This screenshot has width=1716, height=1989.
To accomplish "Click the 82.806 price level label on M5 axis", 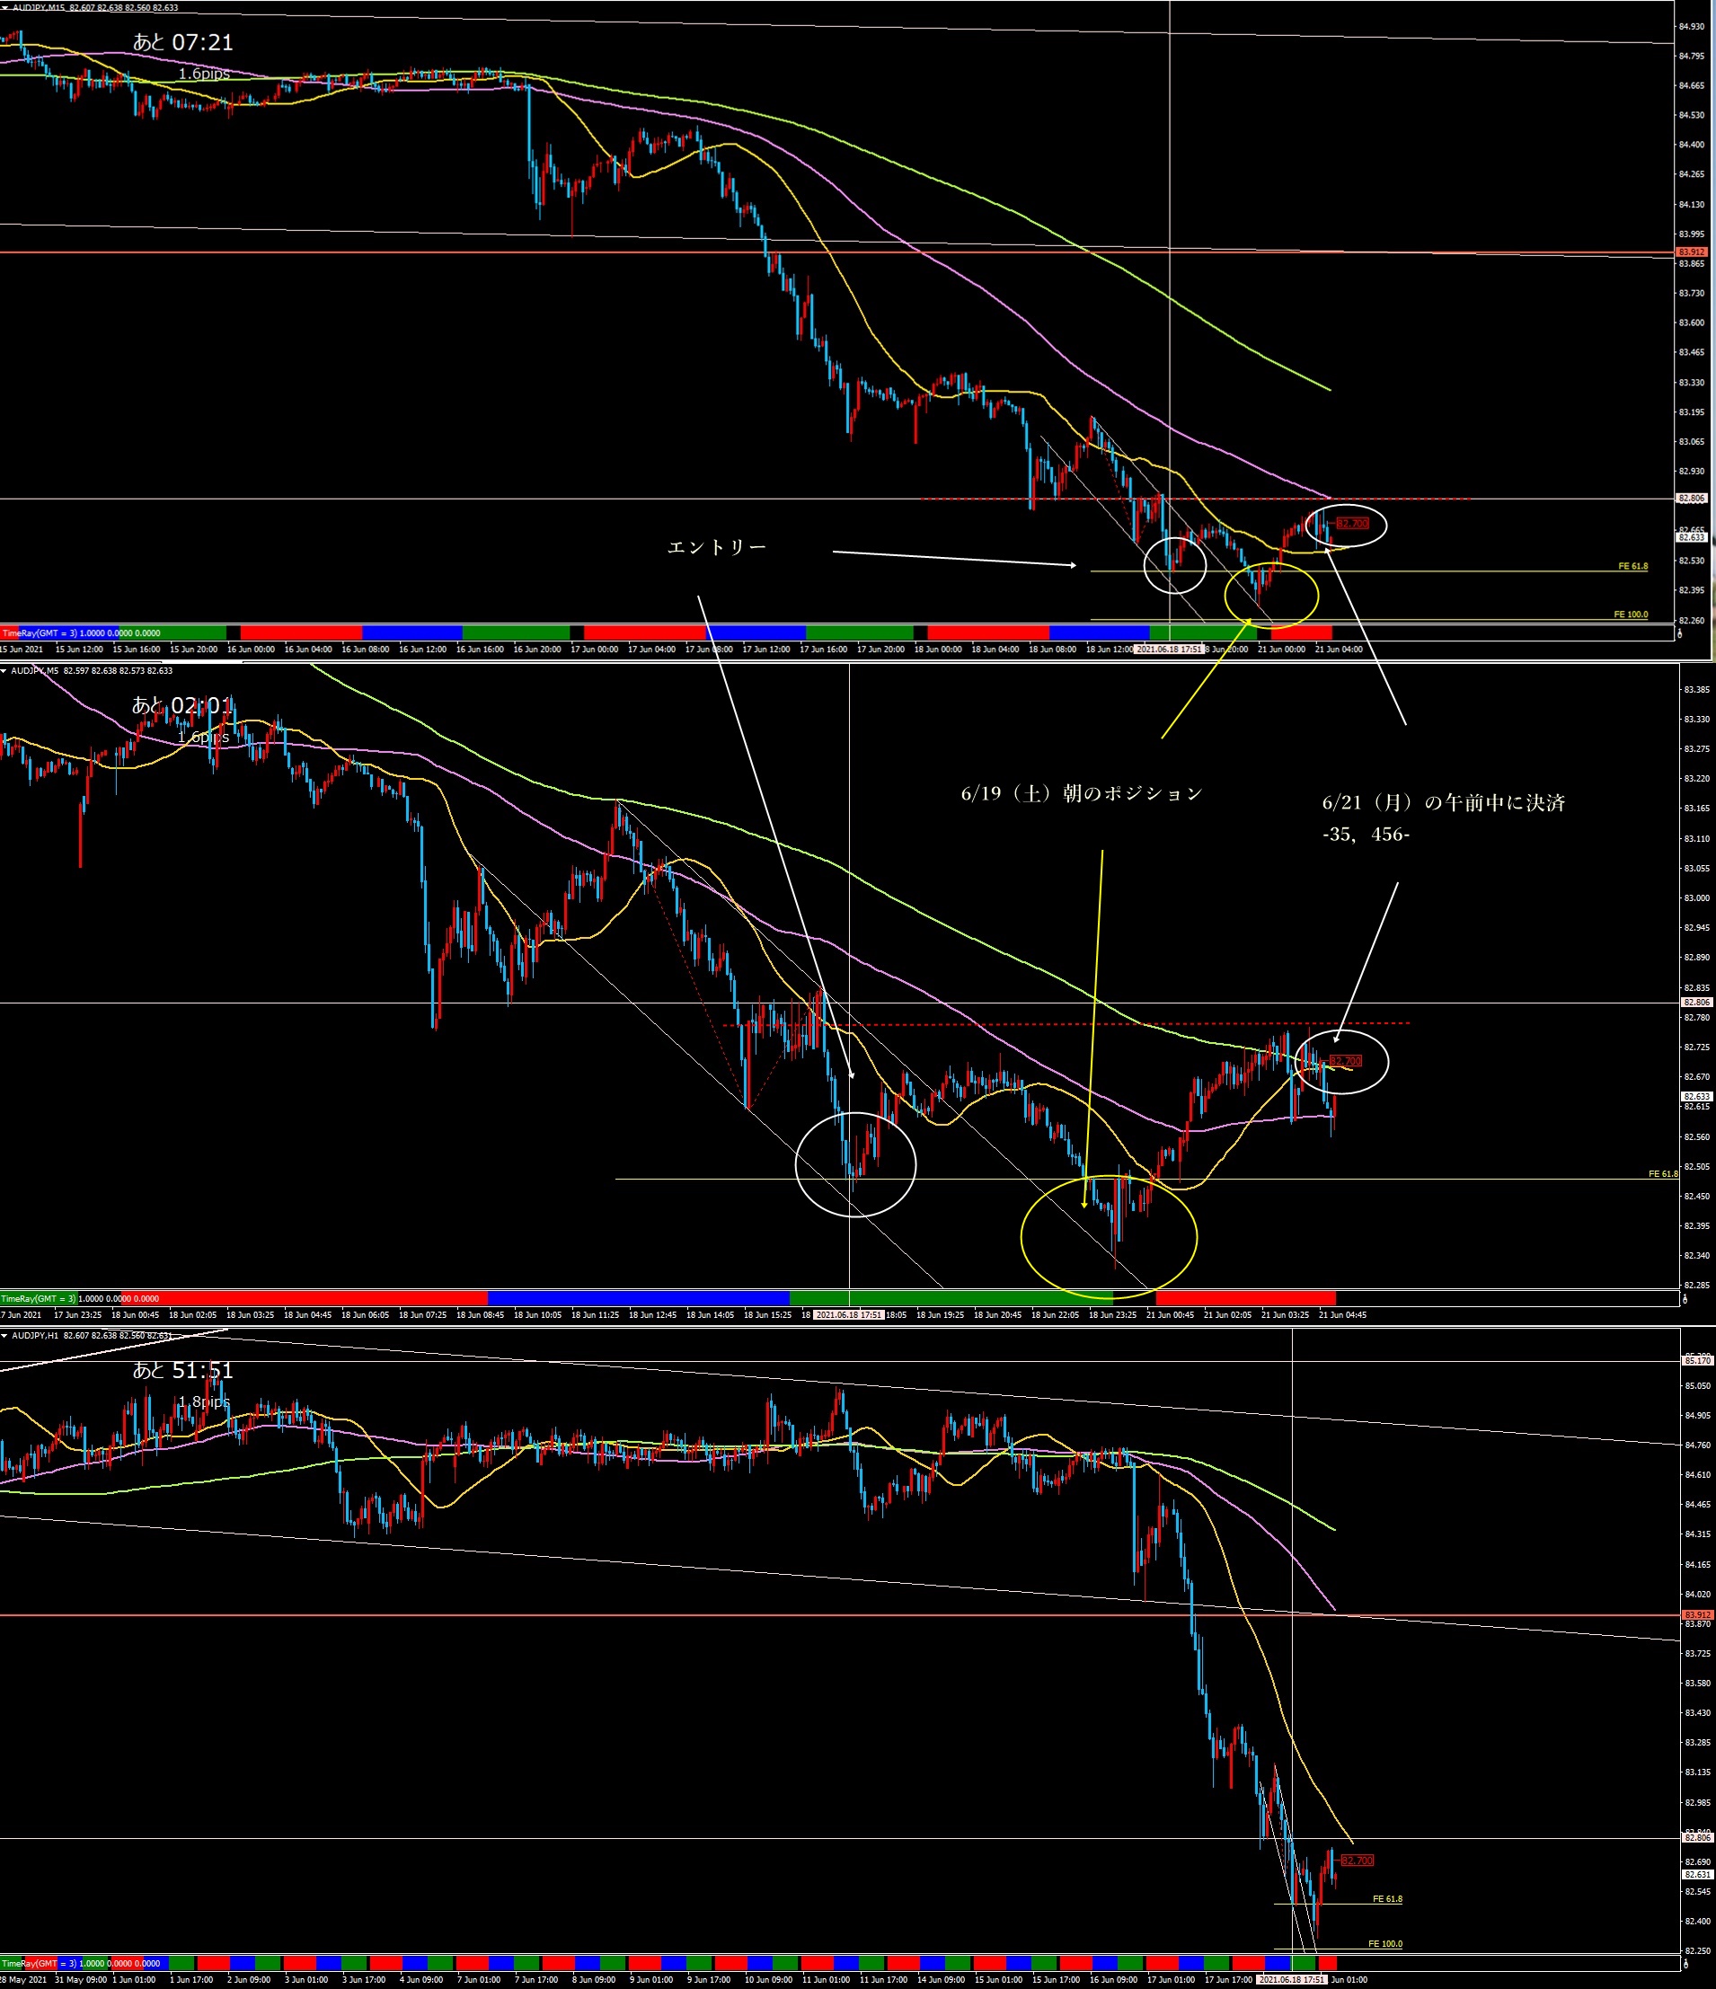I will (x=1696, y=1003).
